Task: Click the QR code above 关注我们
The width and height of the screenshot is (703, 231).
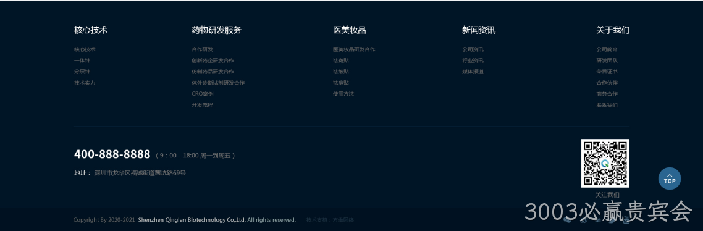Action: coord(605,163)
